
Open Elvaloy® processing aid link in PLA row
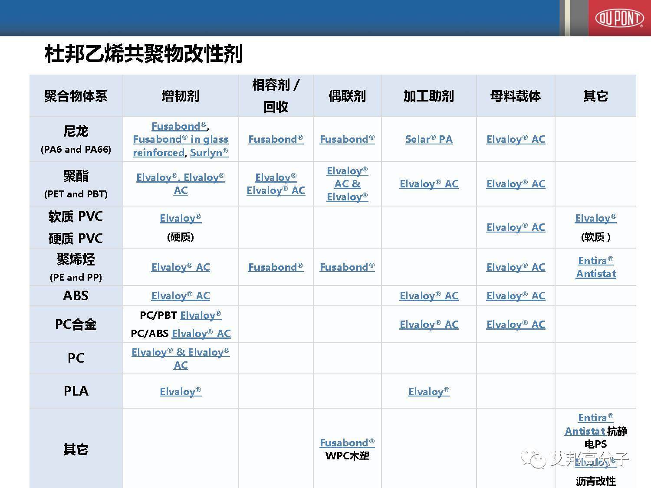pyautogui.click(x=429, y=392)
